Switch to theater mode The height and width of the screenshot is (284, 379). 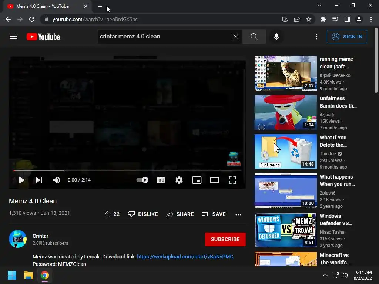214,180
